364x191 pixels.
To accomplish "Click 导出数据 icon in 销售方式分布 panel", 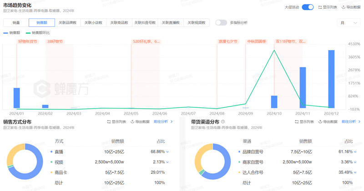I will tap(132, 122).
